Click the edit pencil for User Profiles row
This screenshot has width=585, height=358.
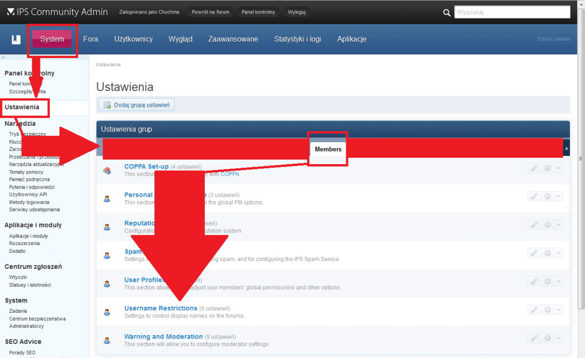tap(534, 282)
